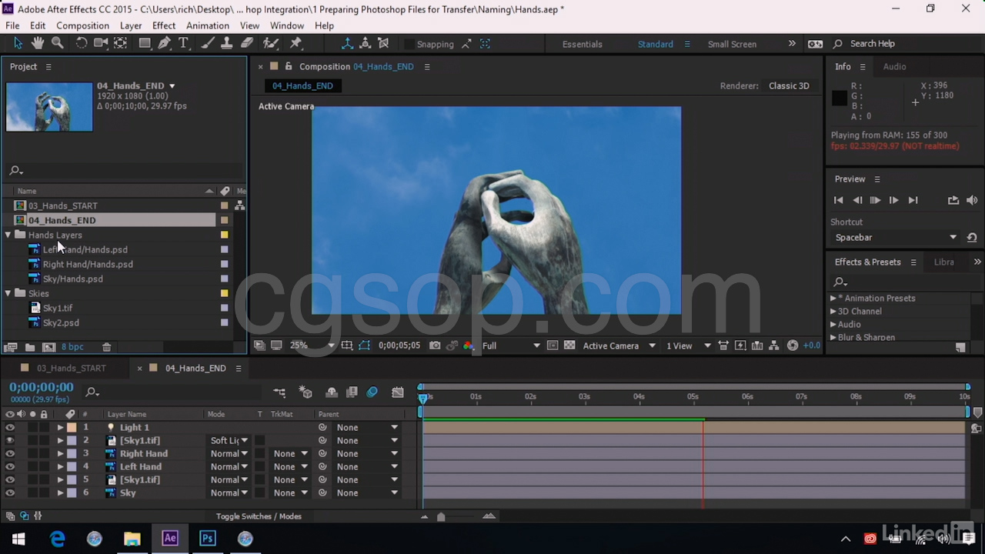Open the Active Camera view dropdown
985x554 pixels.
[x=619, y=345]
